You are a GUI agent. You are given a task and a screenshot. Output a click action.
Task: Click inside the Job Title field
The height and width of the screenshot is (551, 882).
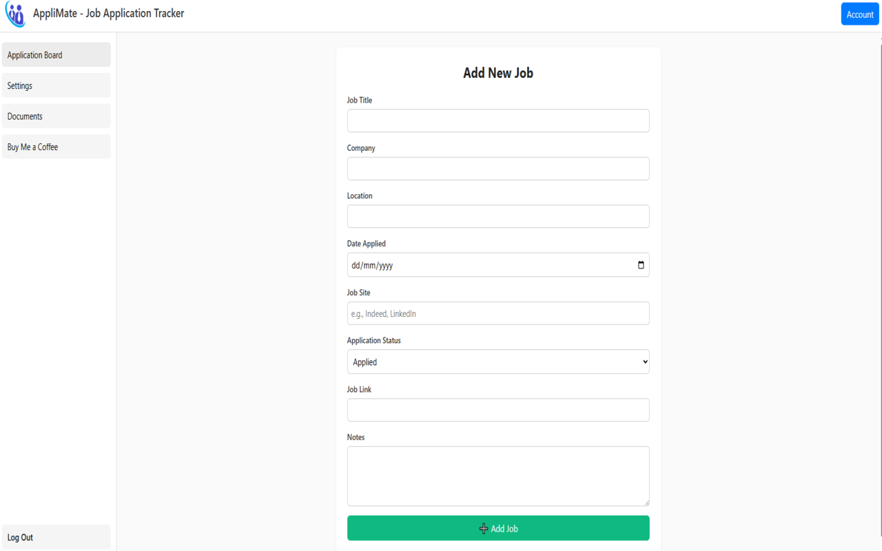tap(498, 120)
